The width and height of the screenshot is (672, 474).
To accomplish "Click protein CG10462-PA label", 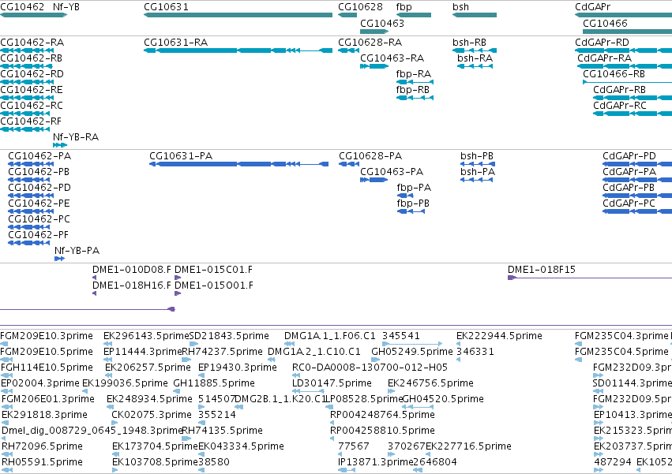I will coord(39,156).
